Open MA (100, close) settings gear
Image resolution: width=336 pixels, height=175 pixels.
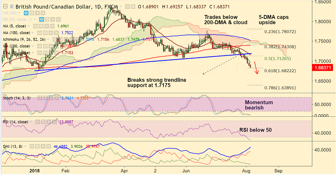(x=45, y=33)
